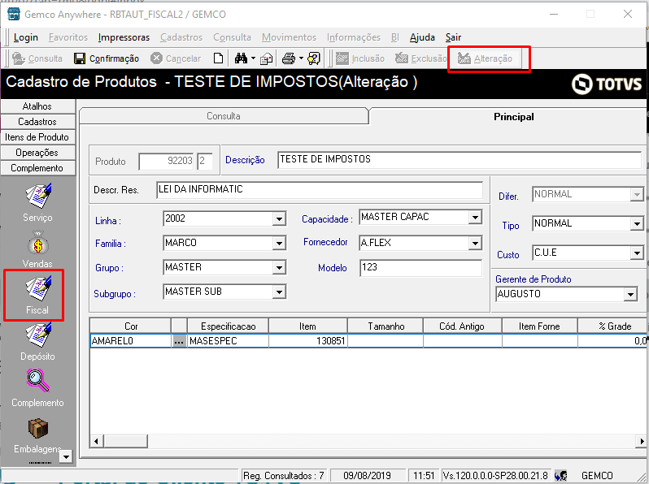Expand the Linha dropdown
This screenshot has height=484, width=649.
pos(279,218)
